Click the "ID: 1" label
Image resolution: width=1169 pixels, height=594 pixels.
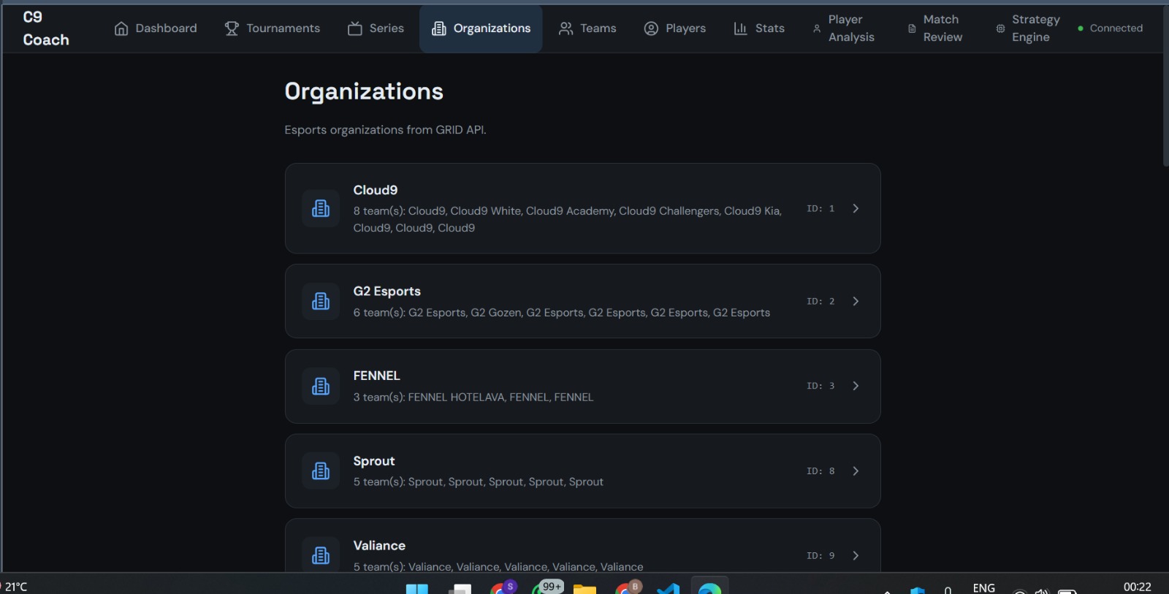[820, 208]
